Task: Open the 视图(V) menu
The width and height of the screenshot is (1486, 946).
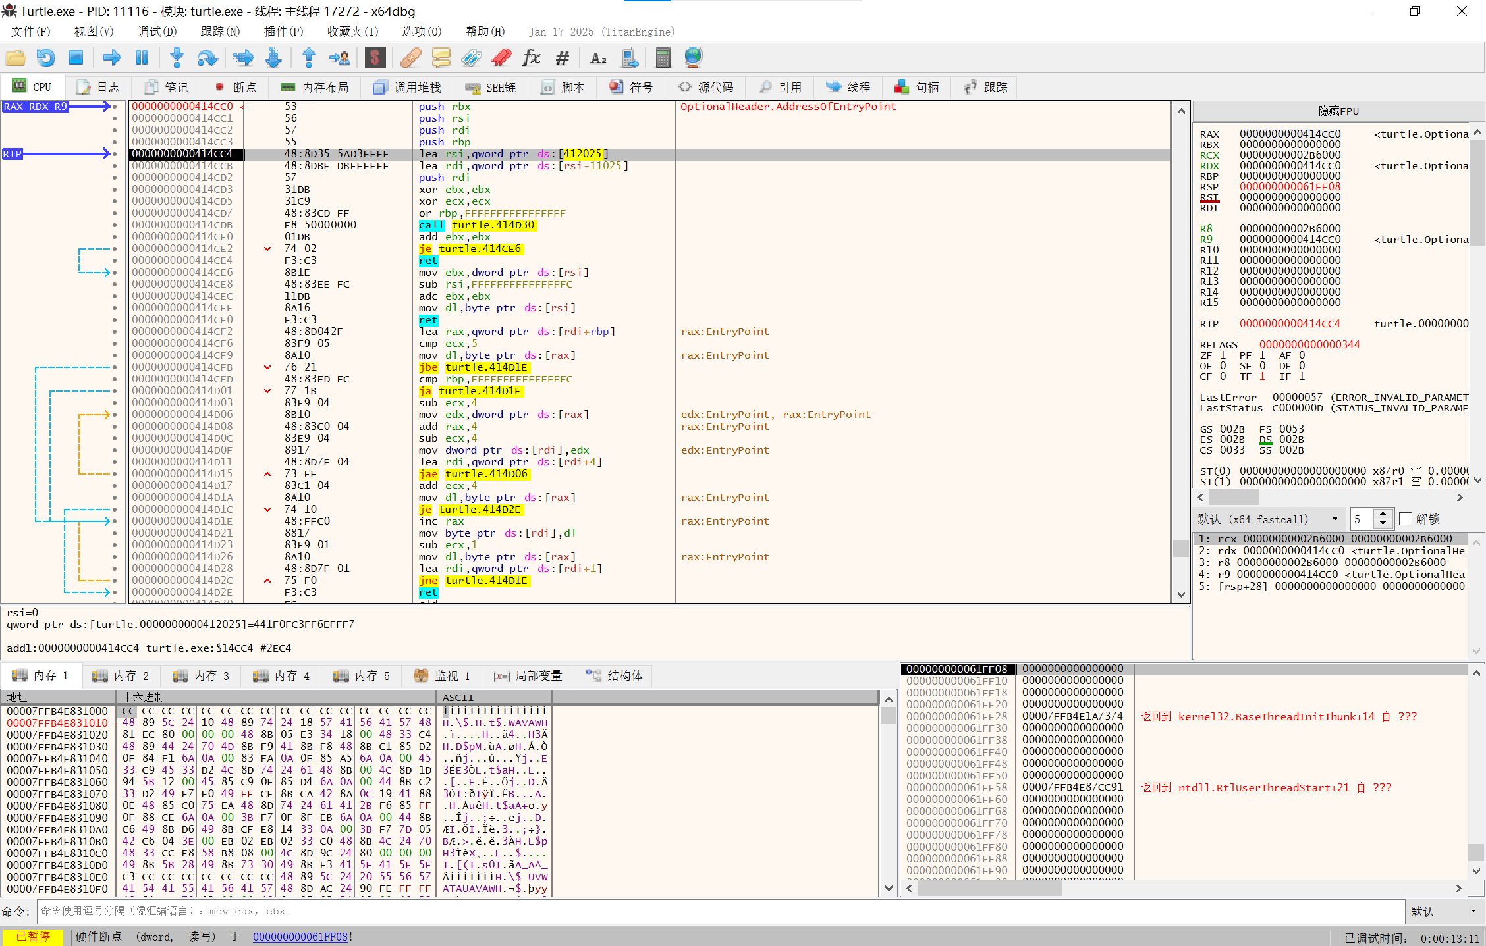Action: [94, 32]
